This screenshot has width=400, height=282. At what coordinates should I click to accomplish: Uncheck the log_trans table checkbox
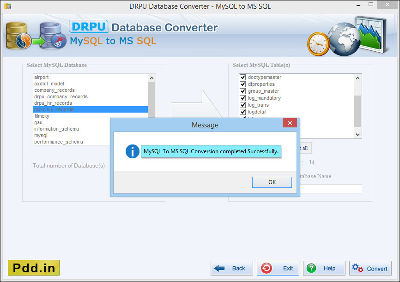[x=243, y=105]
